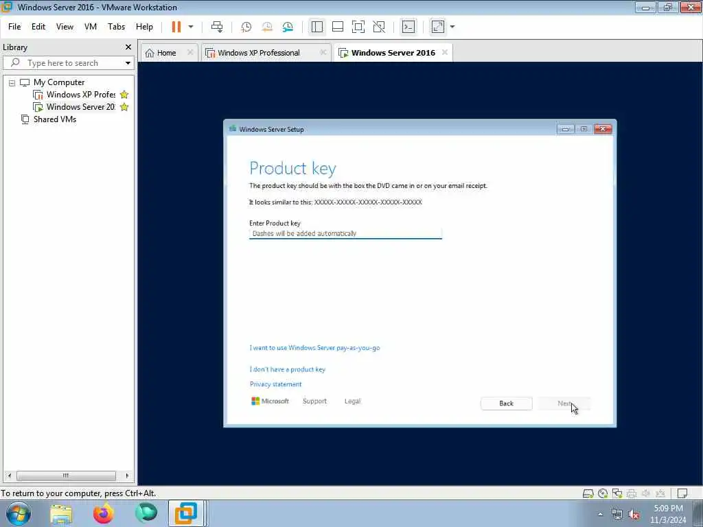The width and height of the screenshot is (703, 527).
Task: Open the console view icon
Action: (408, 27)
